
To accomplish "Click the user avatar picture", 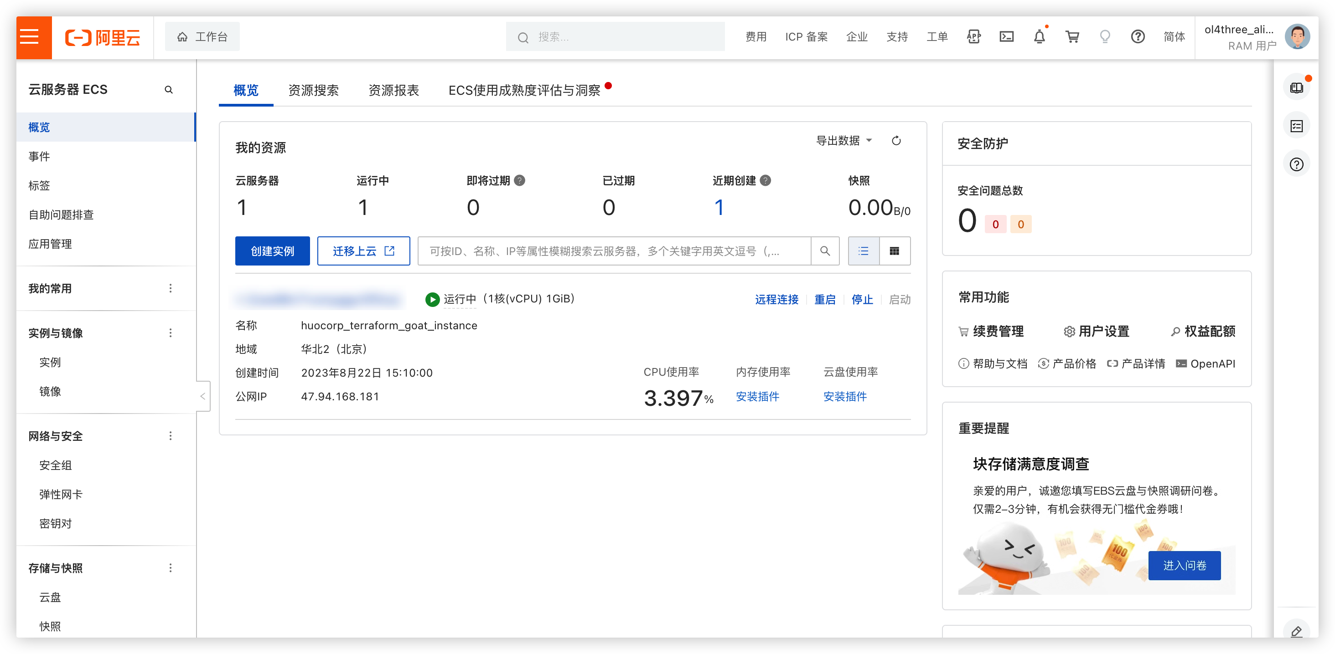I will coord(1297,37).
